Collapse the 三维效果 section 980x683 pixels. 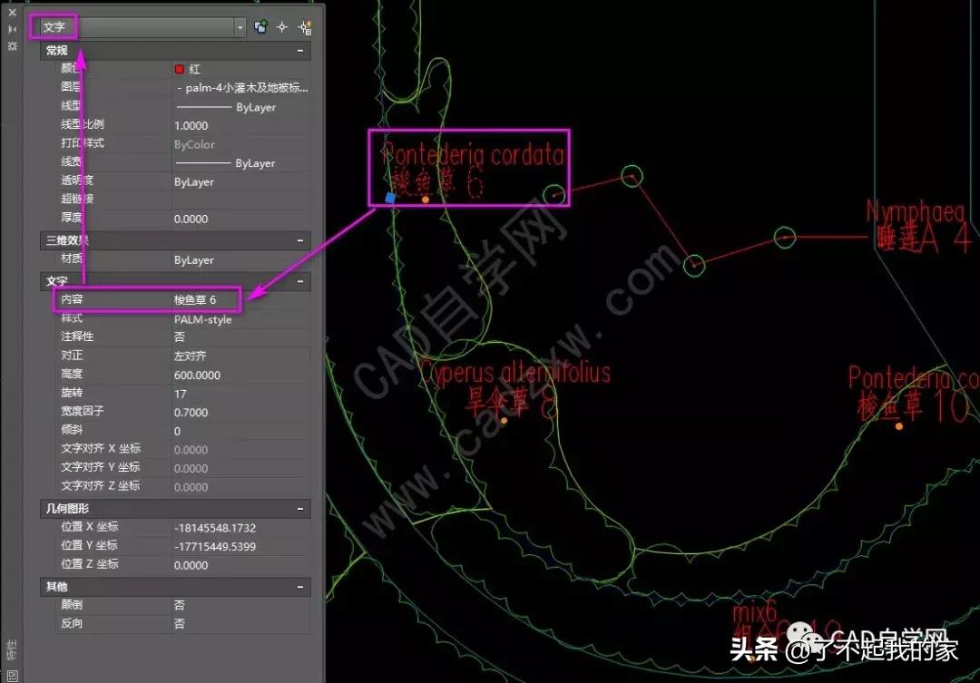point(301,240)
